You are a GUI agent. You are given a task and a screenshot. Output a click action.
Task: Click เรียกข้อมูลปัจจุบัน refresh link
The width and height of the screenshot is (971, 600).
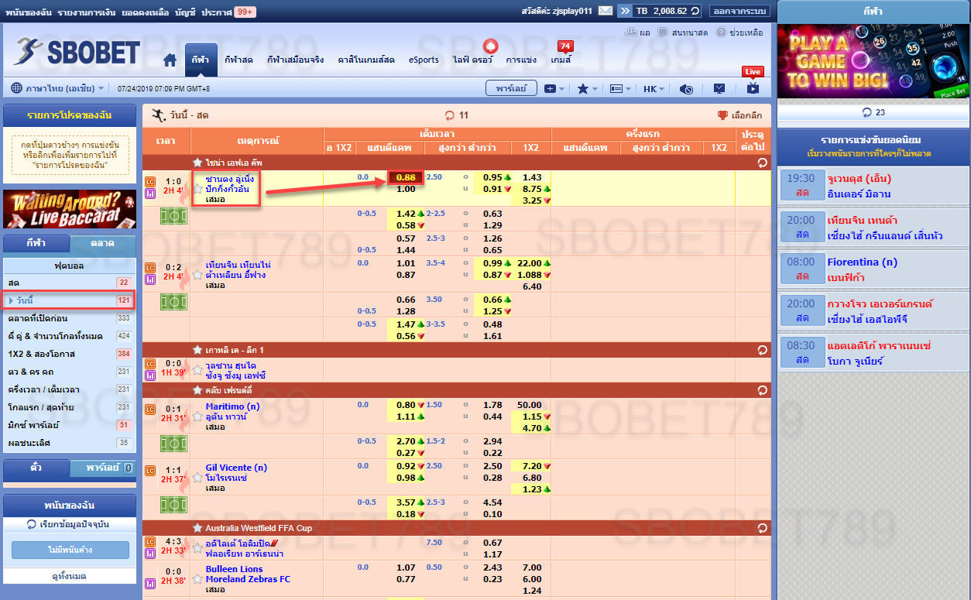click(68, 525)
